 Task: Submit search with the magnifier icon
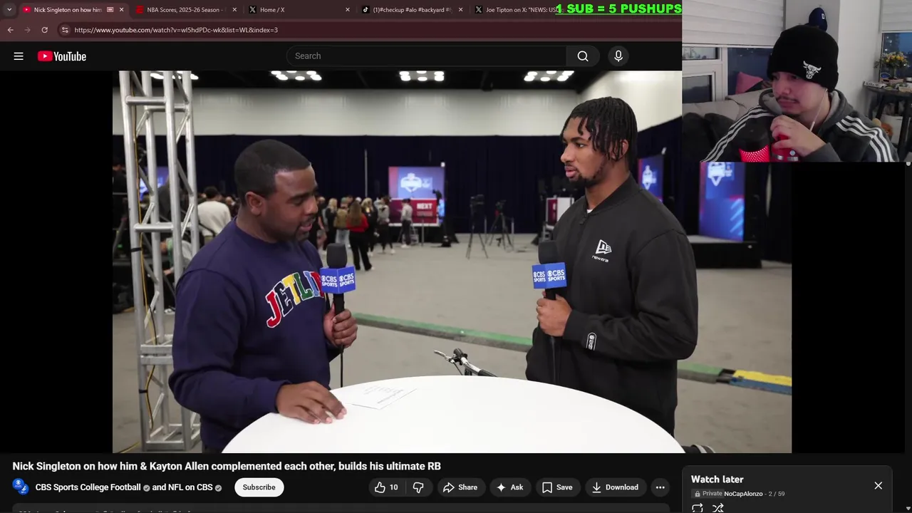coord(583,56)
